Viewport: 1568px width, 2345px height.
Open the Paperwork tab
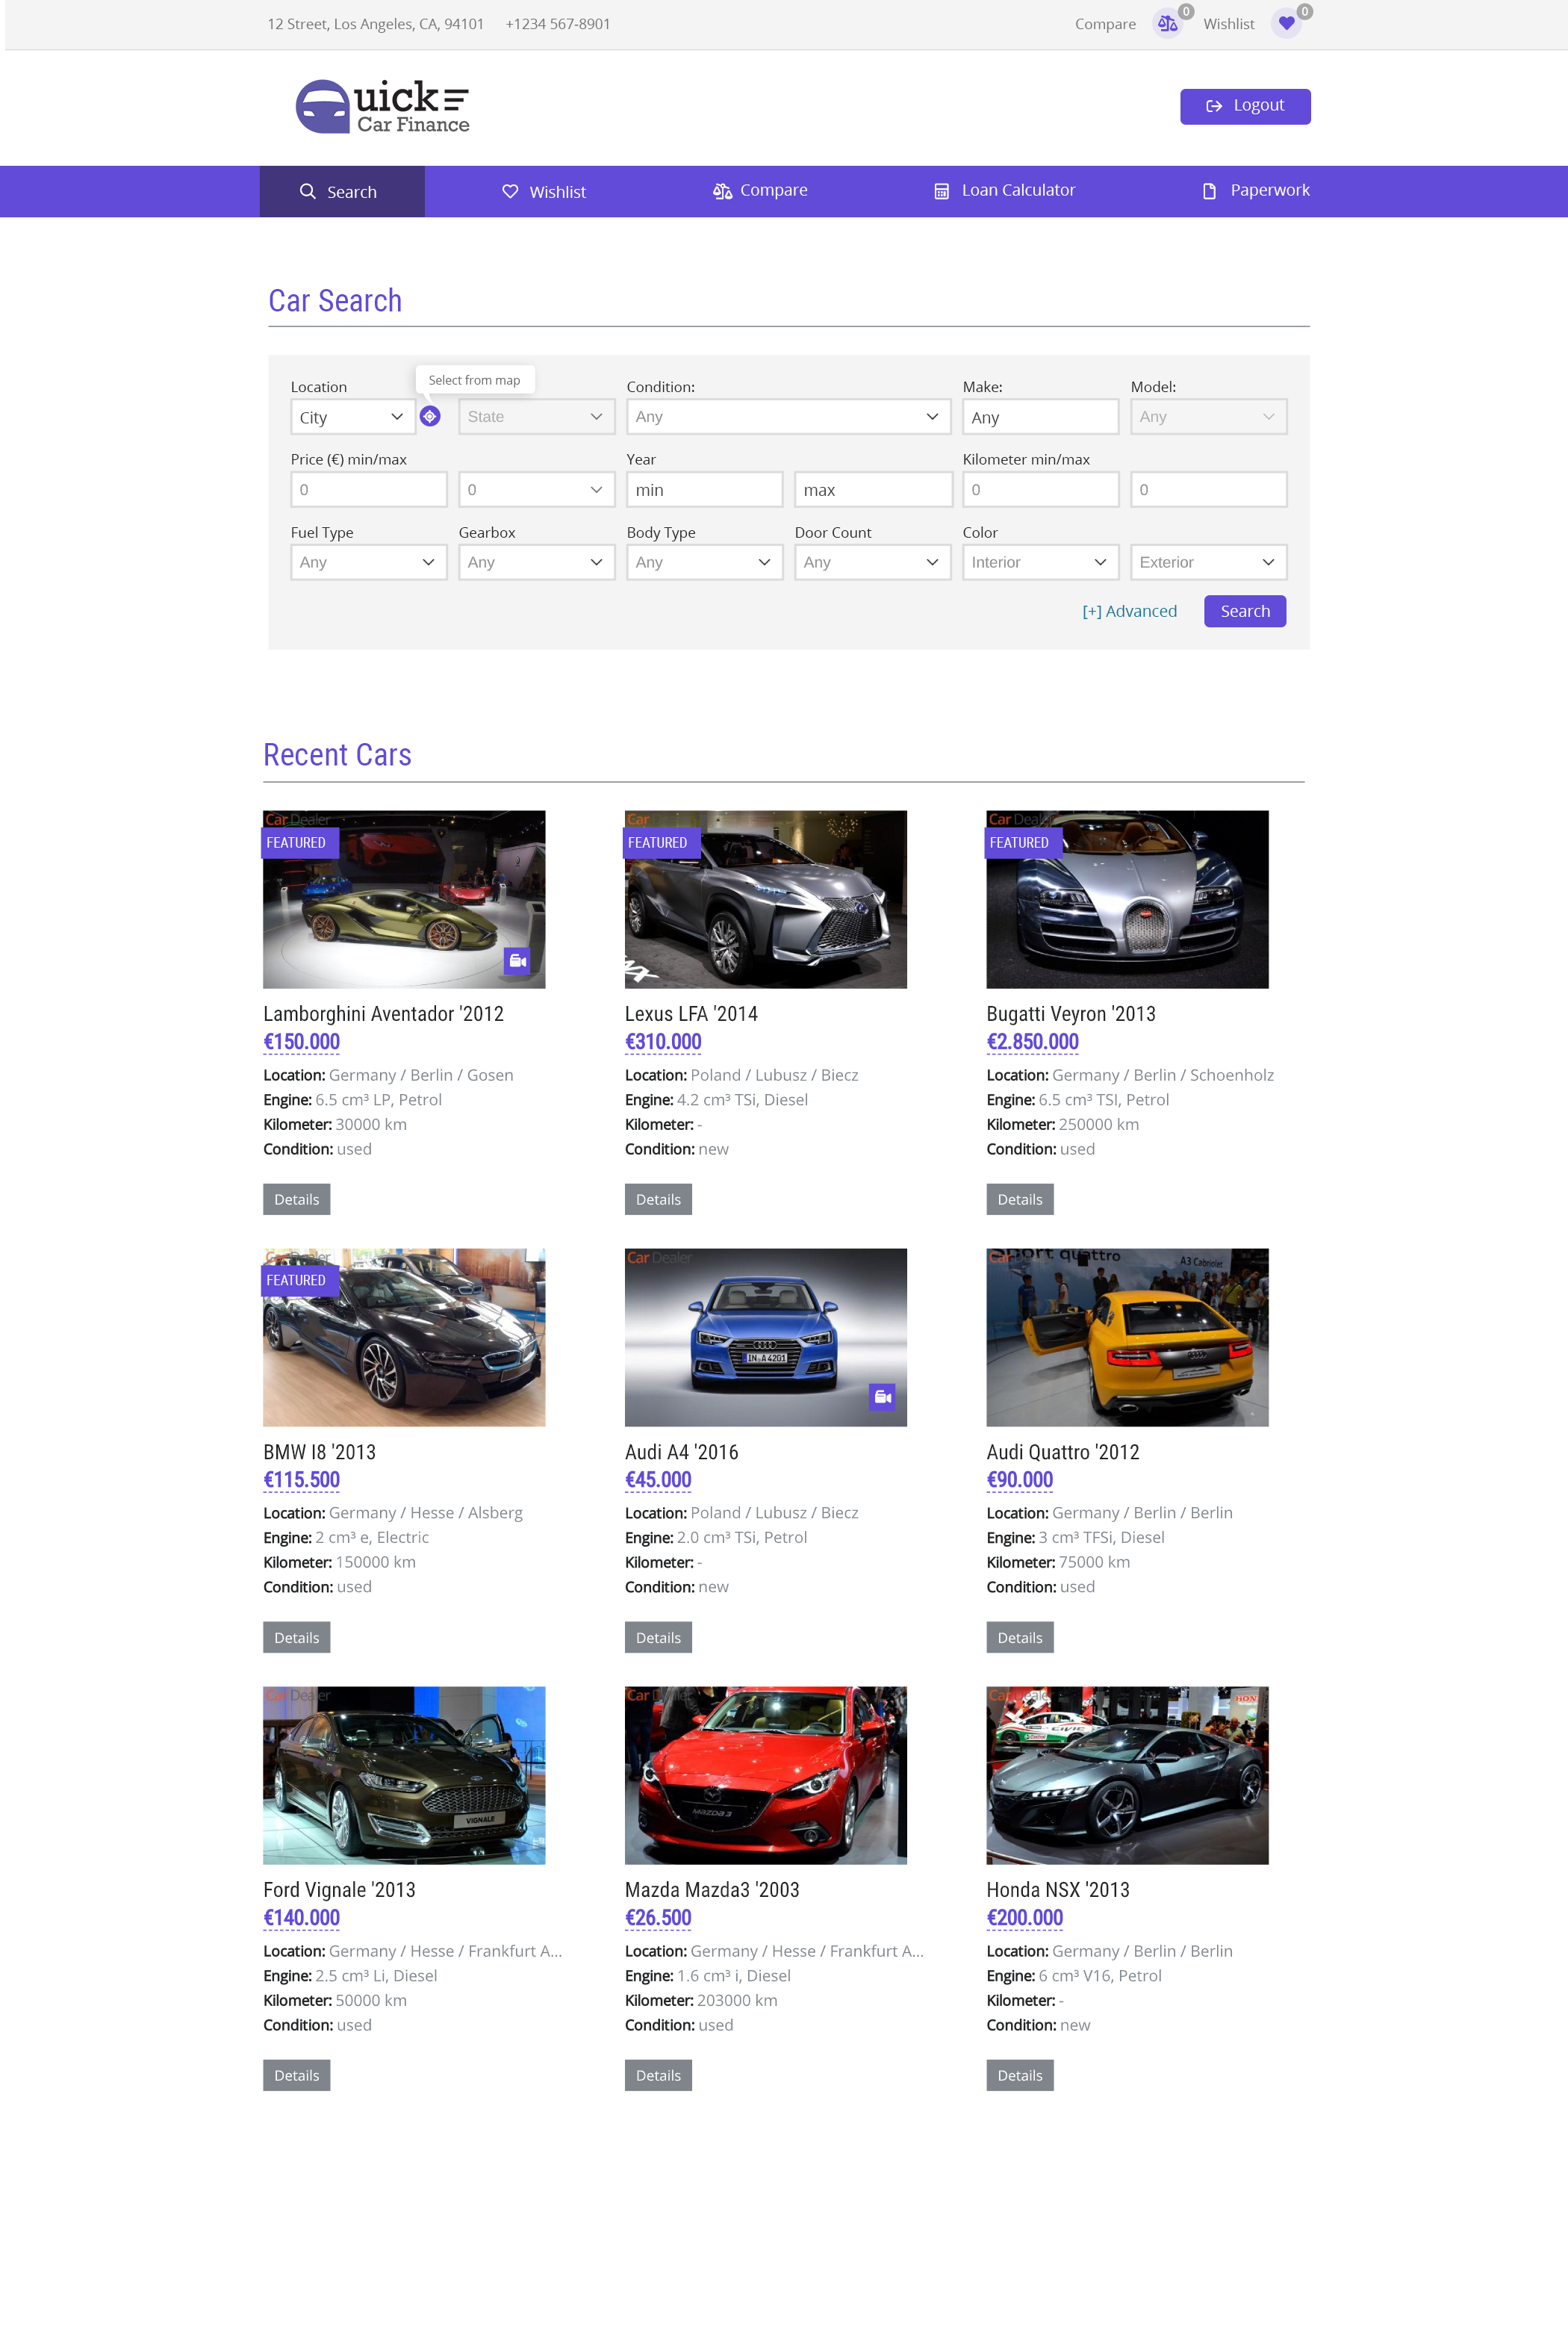(x=1256, y=190)
